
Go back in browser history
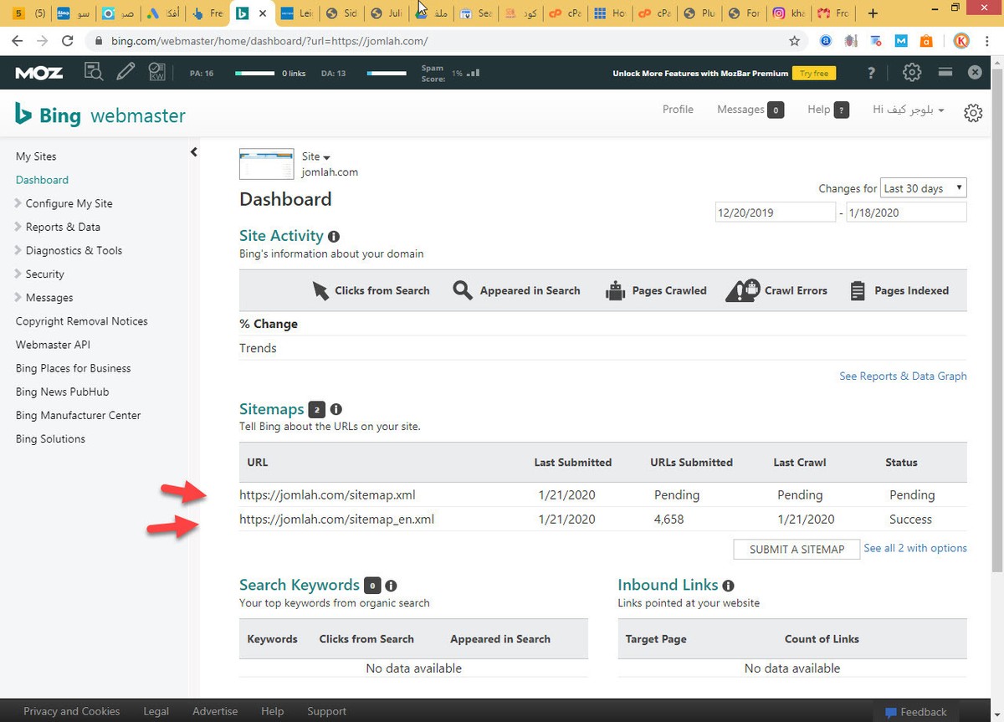point(18,40)
